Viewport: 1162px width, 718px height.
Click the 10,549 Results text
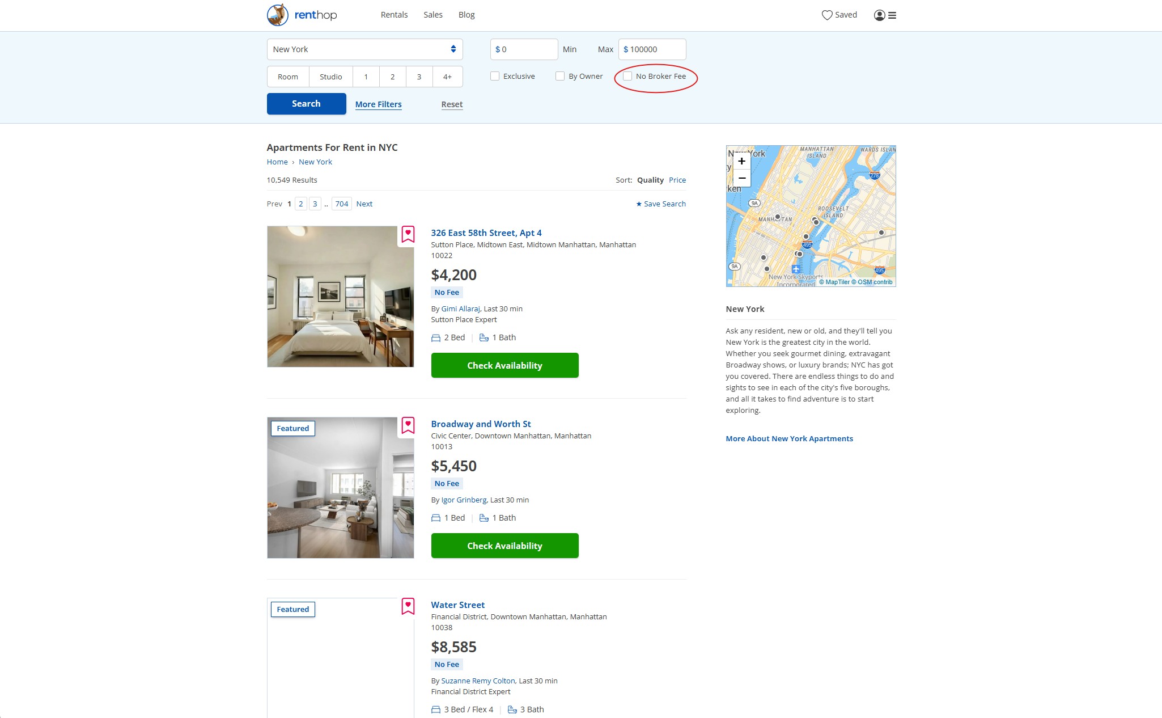tap(292, 180)
